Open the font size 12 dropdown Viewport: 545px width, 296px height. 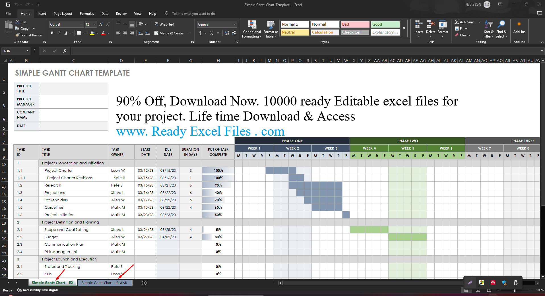click(95, 24)
